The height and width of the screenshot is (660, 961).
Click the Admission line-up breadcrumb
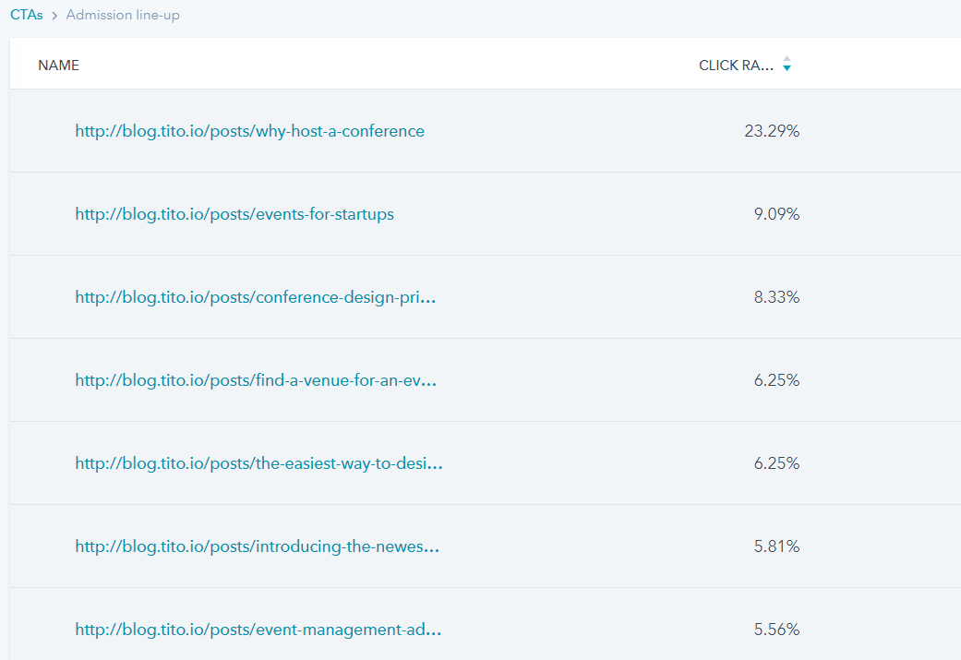click(123, 15)
